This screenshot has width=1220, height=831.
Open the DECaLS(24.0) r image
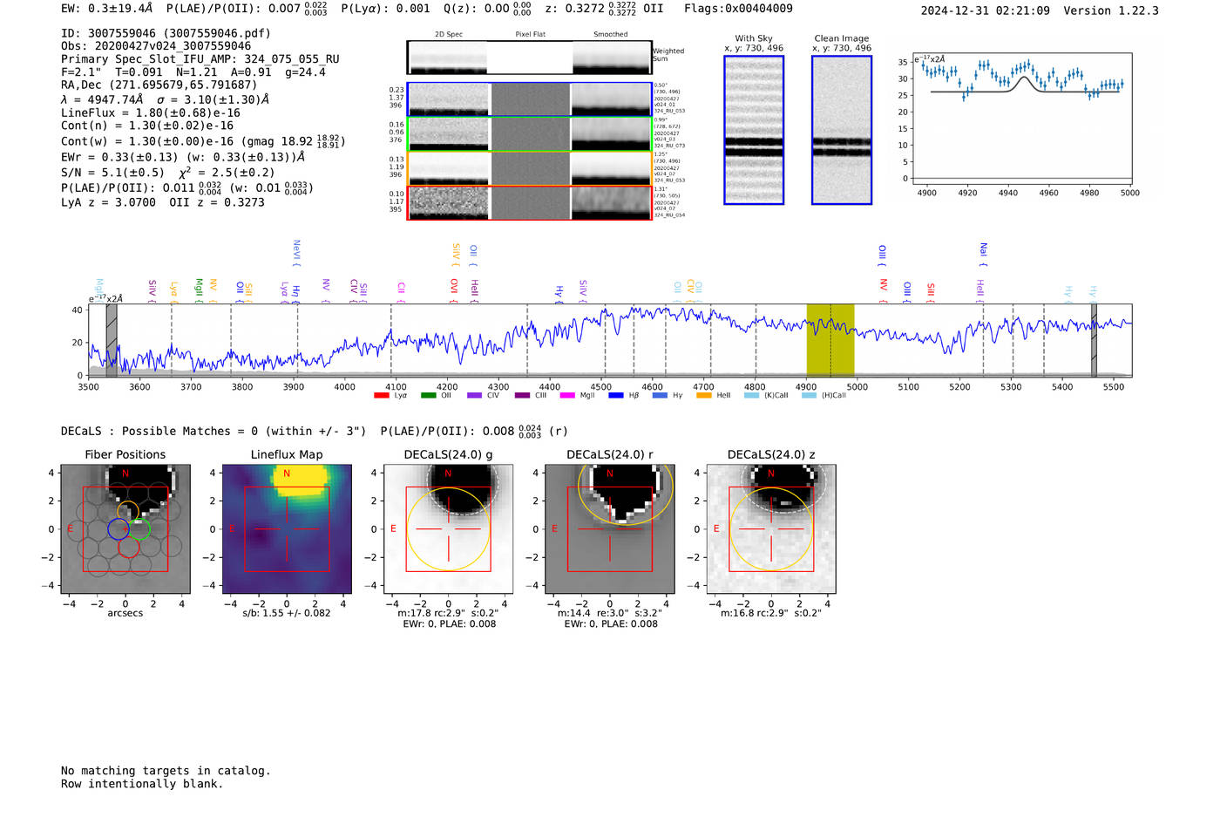[610, 528]
